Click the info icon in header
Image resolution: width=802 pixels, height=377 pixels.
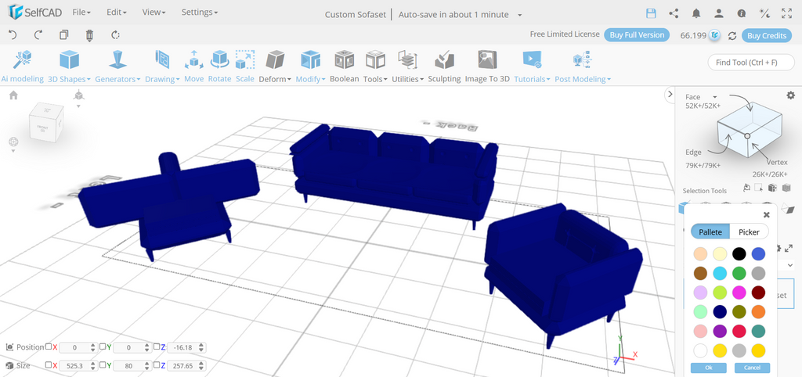(x=741, y=13)
